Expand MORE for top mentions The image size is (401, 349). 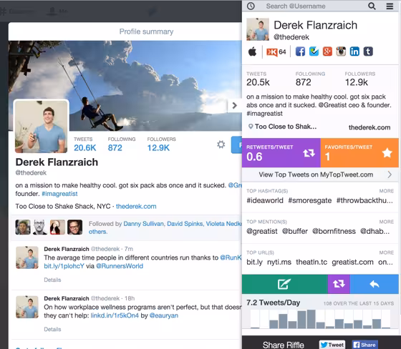coord(387,222)
